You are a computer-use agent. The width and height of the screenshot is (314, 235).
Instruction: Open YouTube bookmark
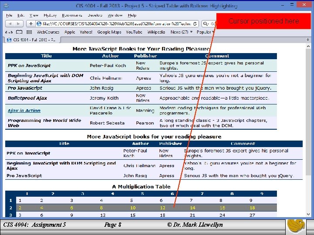point(134,32)
